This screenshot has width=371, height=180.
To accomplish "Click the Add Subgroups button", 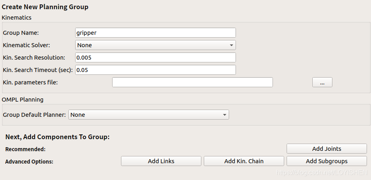I will click(326, 161).
